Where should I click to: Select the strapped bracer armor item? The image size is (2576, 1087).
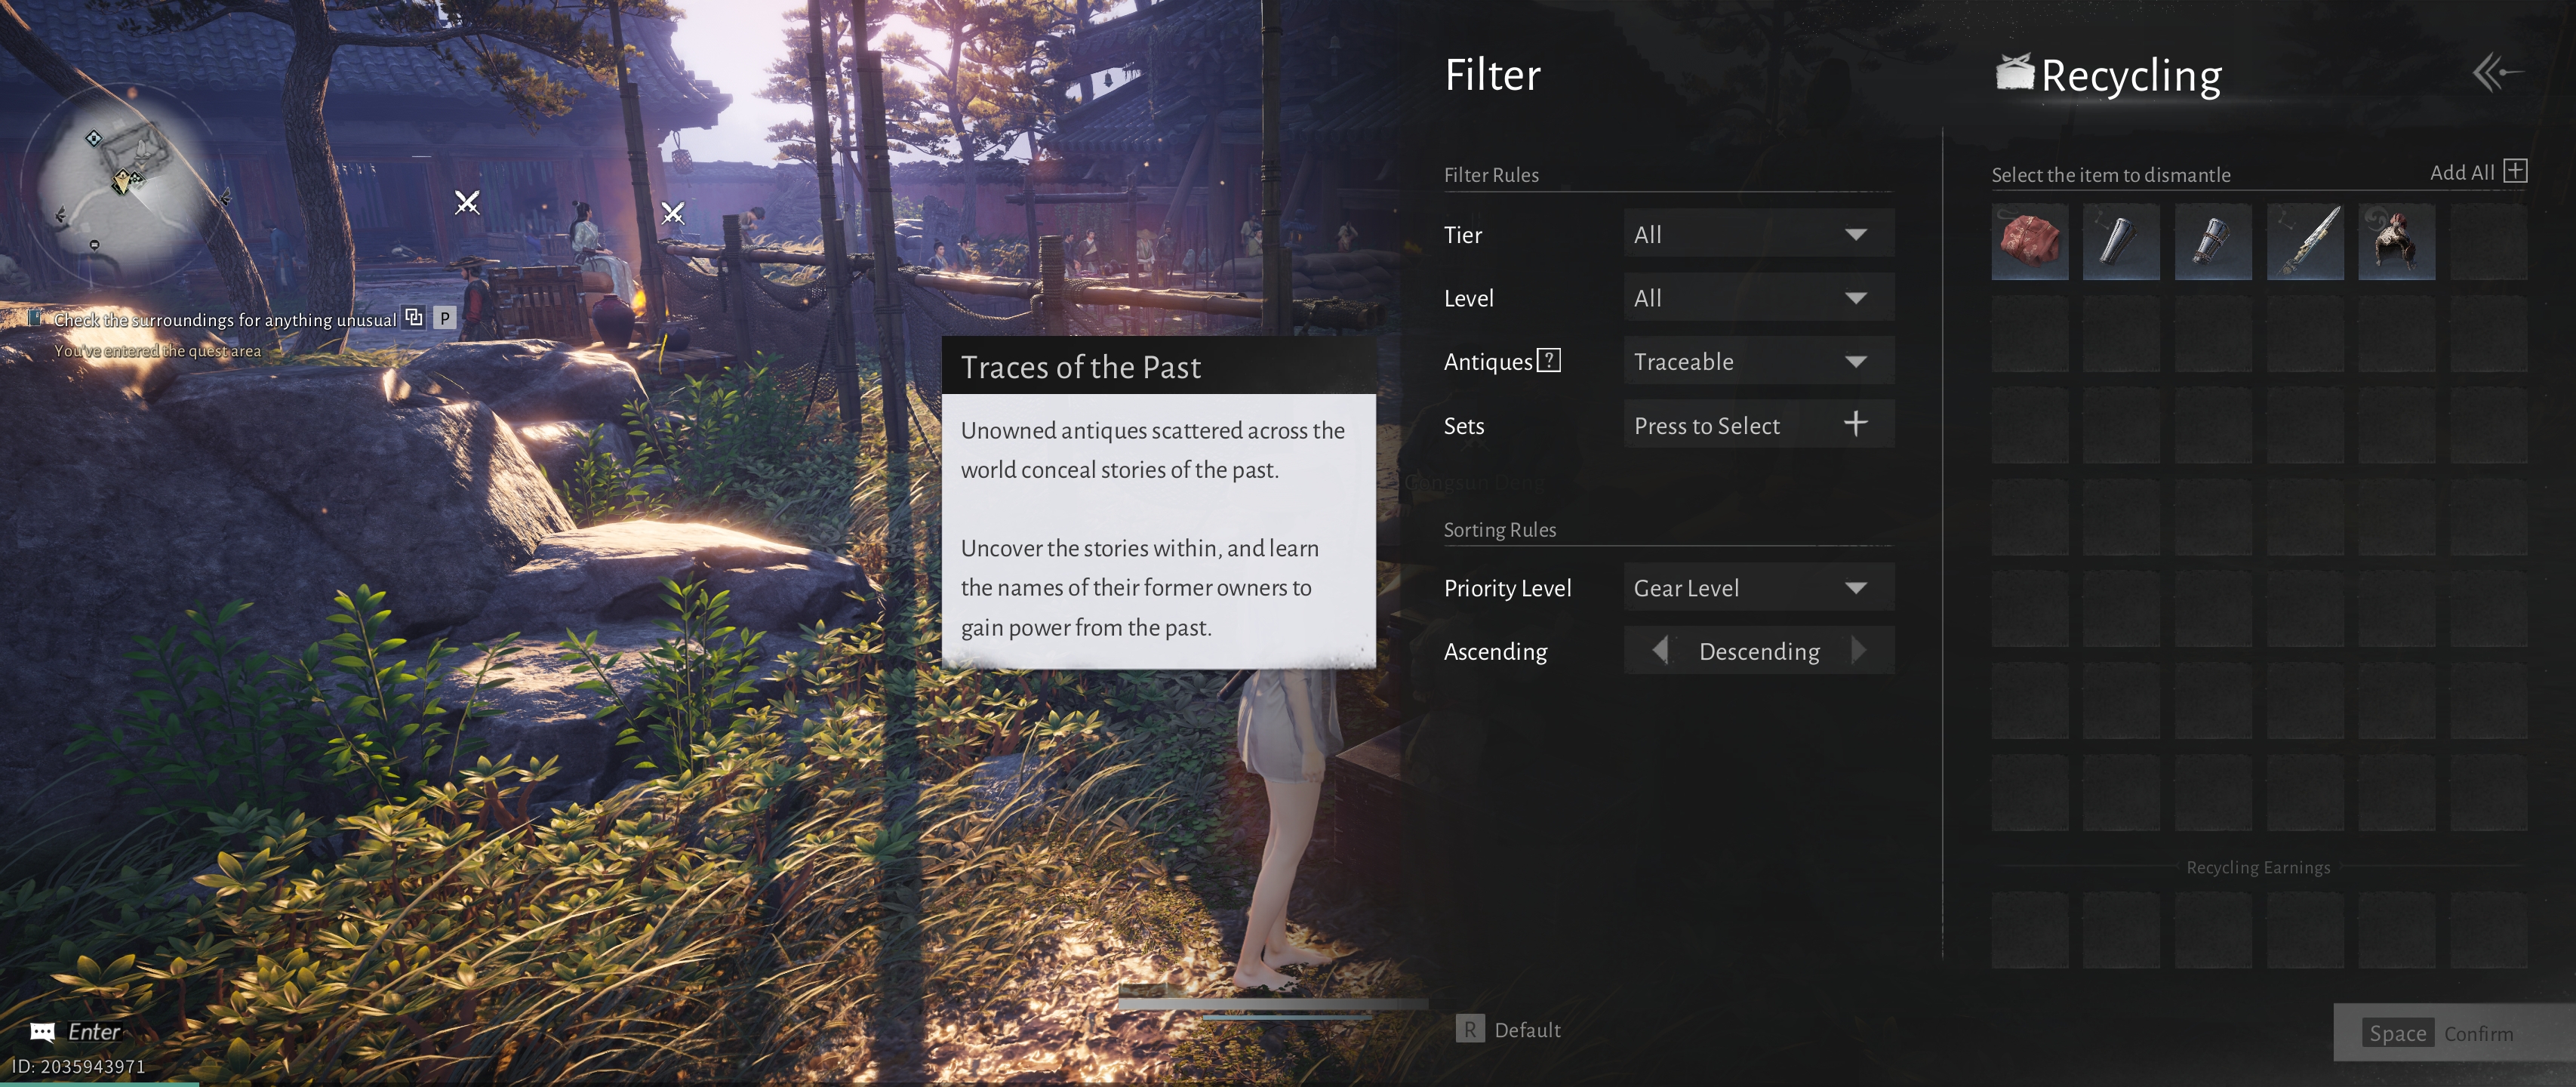(x=2212, y=241)
